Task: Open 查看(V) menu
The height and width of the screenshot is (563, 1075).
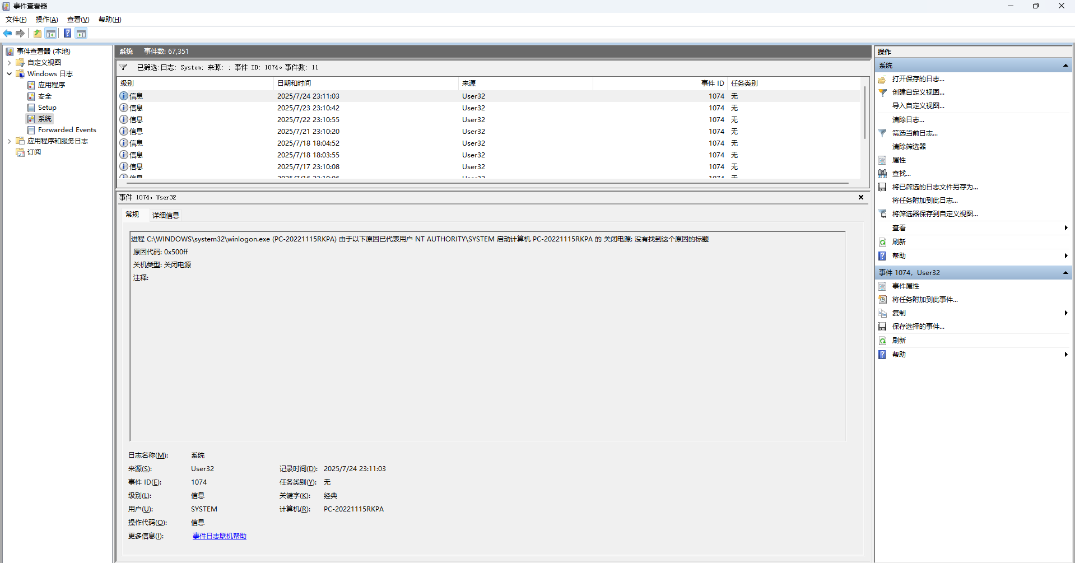Action: 78,20
